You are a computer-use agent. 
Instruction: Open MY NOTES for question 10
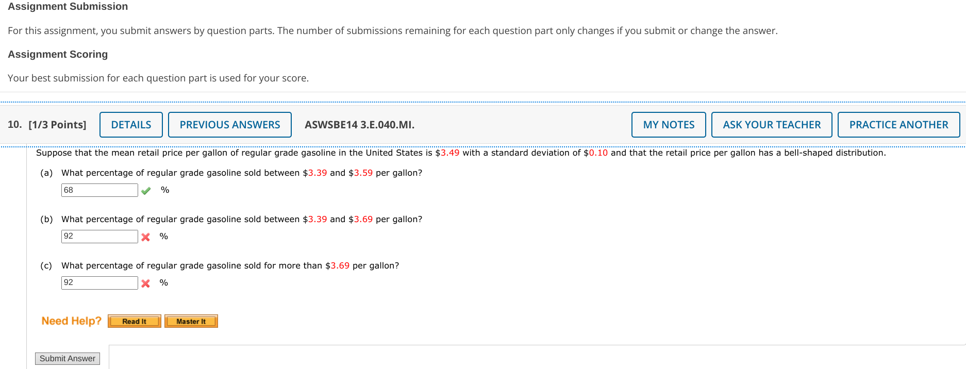tap(668, 124)
